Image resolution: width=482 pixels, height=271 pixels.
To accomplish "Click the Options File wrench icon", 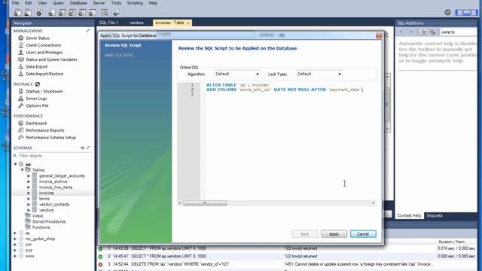I will (x=20, y=105).
